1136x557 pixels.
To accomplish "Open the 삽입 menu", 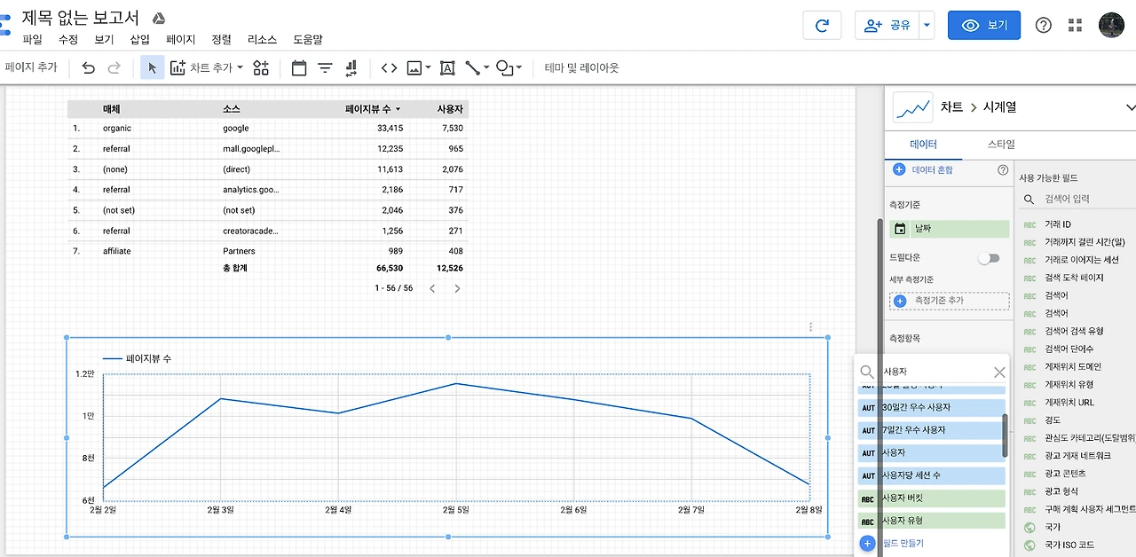I will 139,40.
